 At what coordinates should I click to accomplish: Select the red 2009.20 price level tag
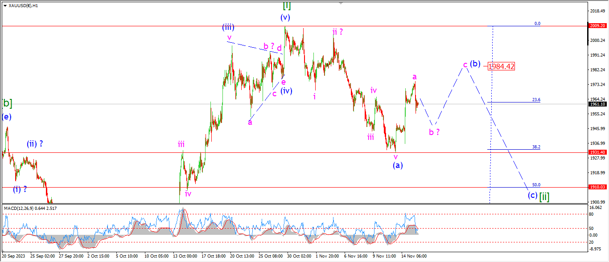point(598,26)
